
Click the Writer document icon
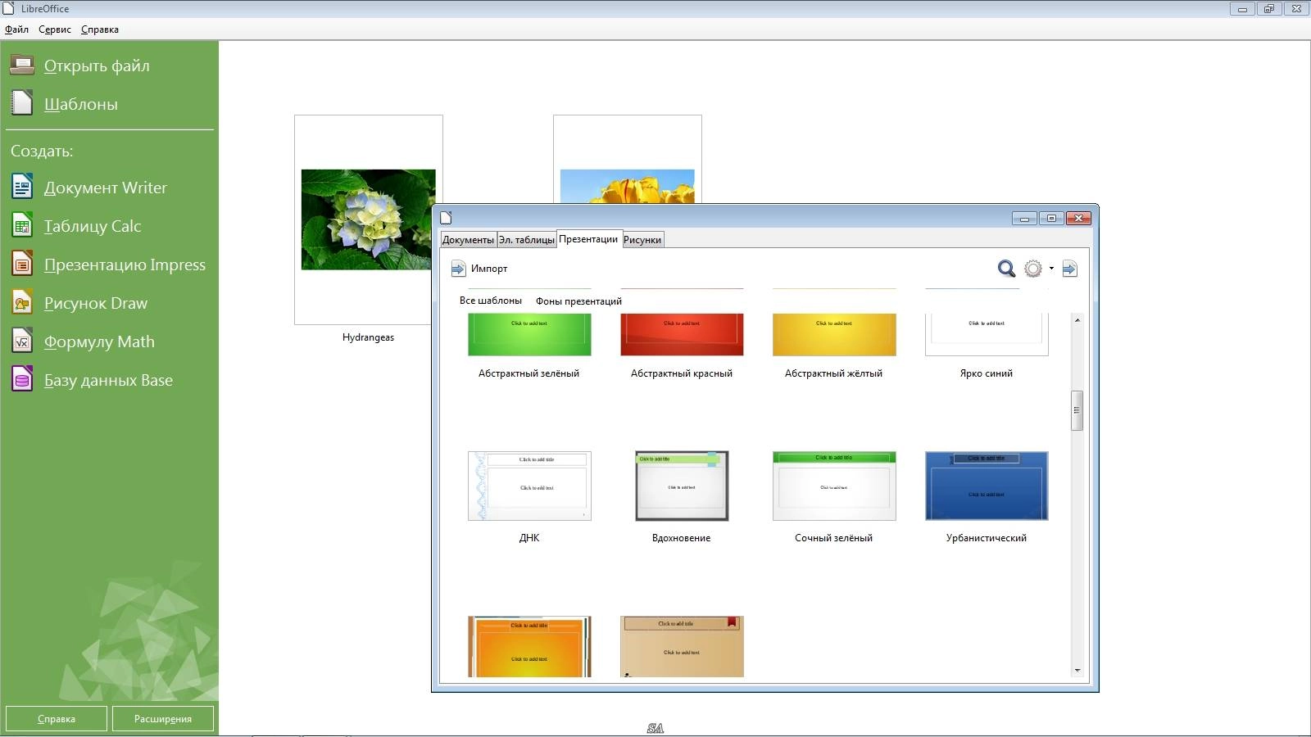(22, 188)
